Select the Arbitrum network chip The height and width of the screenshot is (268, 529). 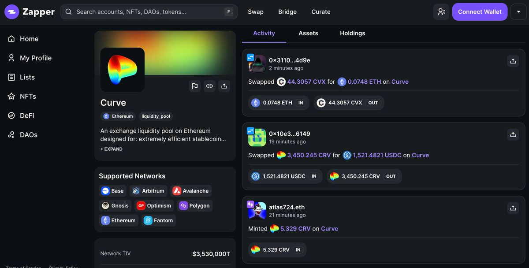149,191
